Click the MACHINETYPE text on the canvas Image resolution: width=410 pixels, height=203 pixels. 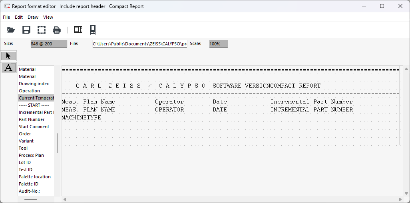point(81,118)
